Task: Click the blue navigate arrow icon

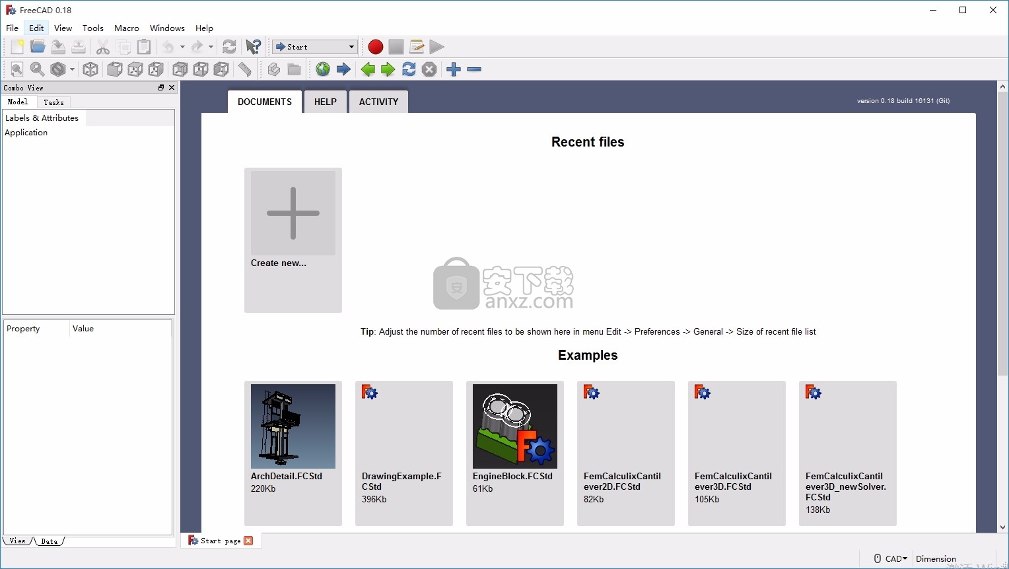Action: tap(343, 69)
